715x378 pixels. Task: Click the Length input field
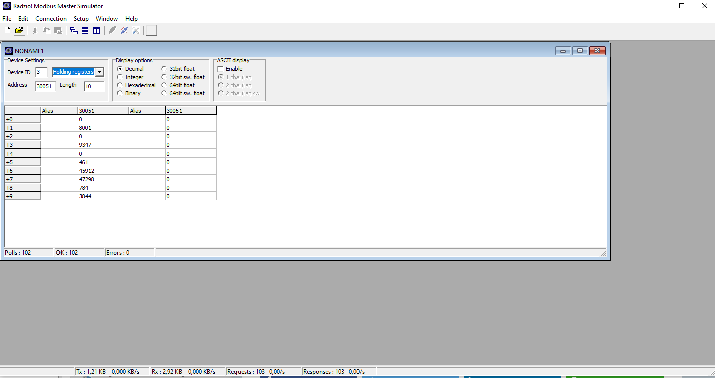tap(94, 86)
